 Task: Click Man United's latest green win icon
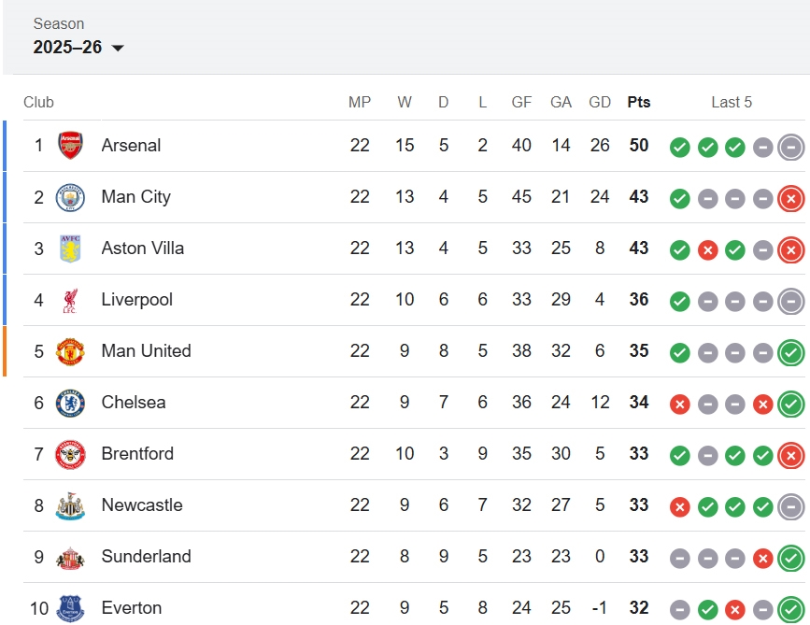790,352
